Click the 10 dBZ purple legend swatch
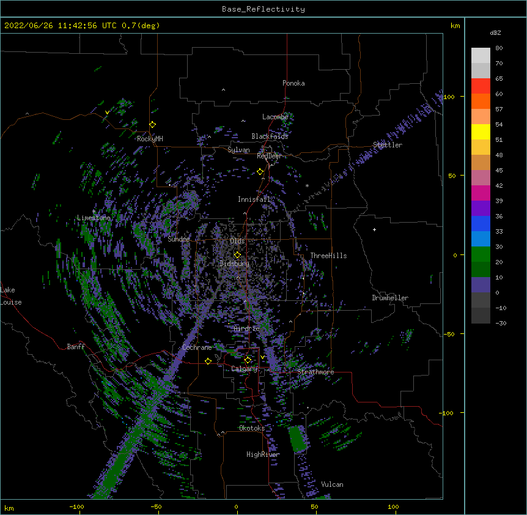Image resolution: width=527 pixels, height=515 pixels. 481,285
